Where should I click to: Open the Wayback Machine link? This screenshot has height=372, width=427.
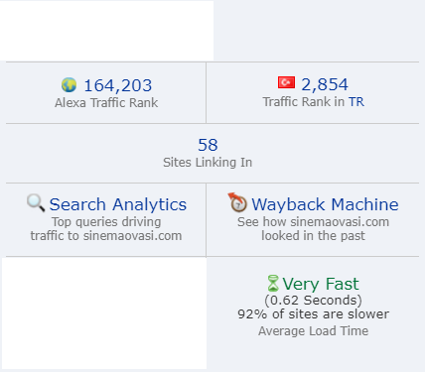(x=325, y=204)
